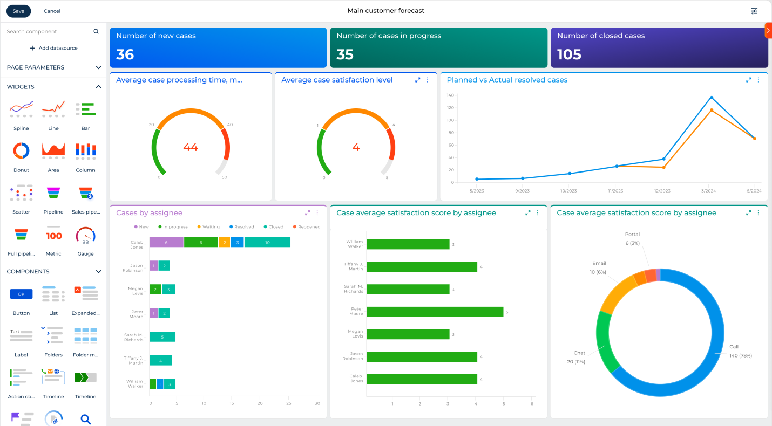Expand the PAGE PARAMETERS section
The width and height of the screenshot is (772, 426).
99,67
